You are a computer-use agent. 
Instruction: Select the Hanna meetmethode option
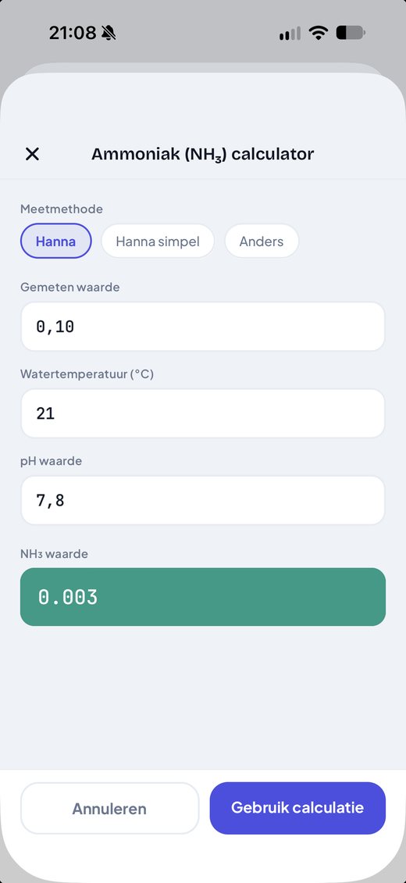click(55, 241)
